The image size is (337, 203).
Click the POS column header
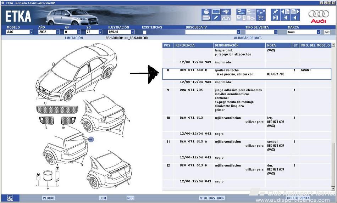167,45
